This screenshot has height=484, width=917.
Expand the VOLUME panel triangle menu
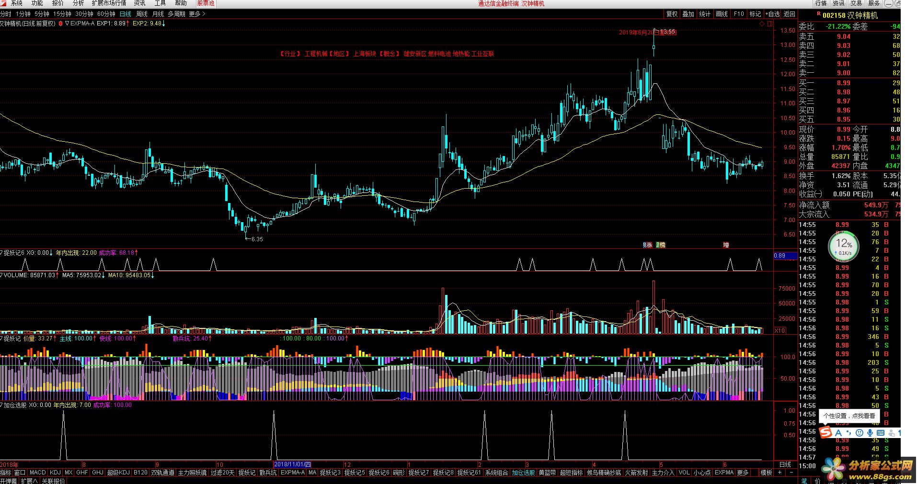[1, 275]
